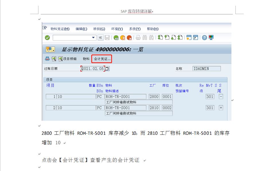The width and height of the screenshot is (271, 171).
Task: Collapse the command field with the double-chevron button
Action: [x=100, y=38]
